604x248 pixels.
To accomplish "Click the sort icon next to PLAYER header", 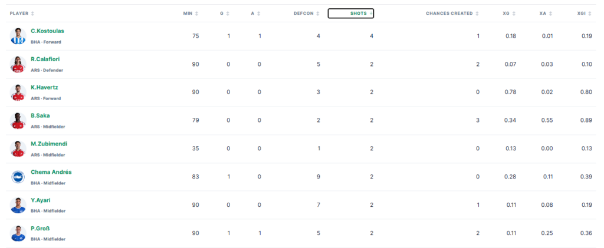I will pyautogui.click(x=33, y=14).
